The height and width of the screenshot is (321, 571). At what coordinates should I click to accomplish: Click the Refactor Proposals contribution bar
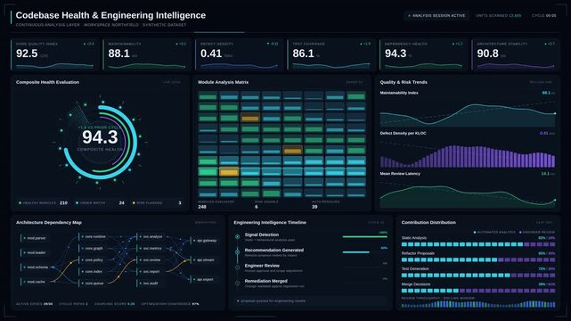tap(478, 259)
